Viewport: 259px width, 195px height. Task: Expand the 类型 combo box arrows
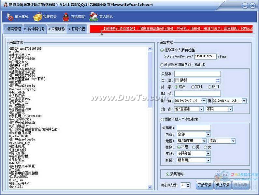[x=218, y=81]
